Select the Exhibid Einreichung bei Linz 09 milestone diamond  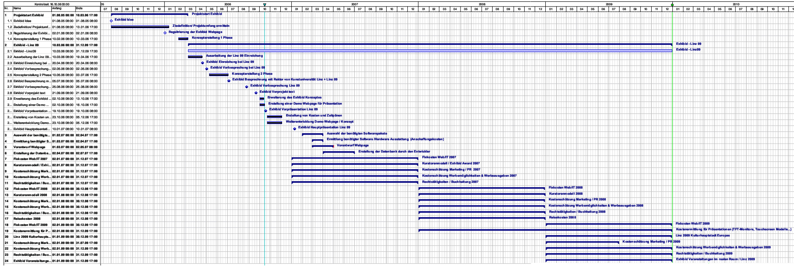(203, 63)
